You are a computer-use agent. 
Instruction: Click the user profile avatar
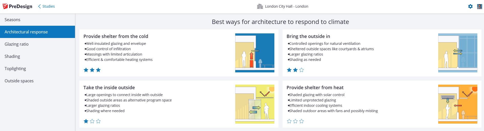[x=479, y=6]
